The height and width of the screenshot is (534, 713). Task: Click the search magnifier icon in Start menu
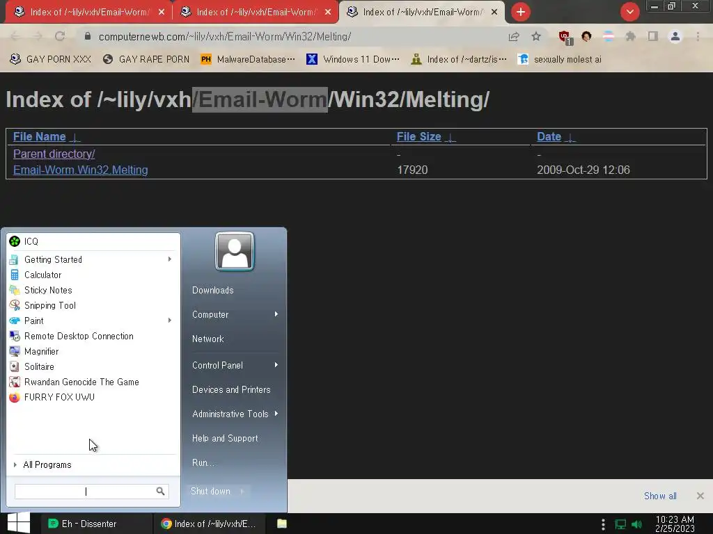[x=160, y=491]
